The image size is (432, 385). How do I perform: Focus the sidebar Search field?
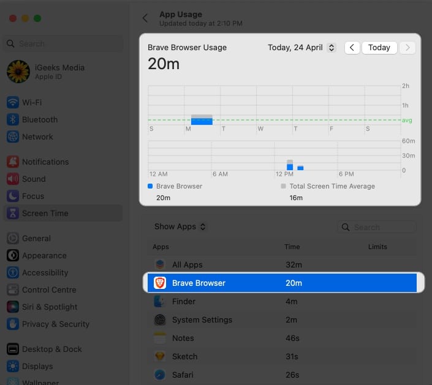(63, 43)
